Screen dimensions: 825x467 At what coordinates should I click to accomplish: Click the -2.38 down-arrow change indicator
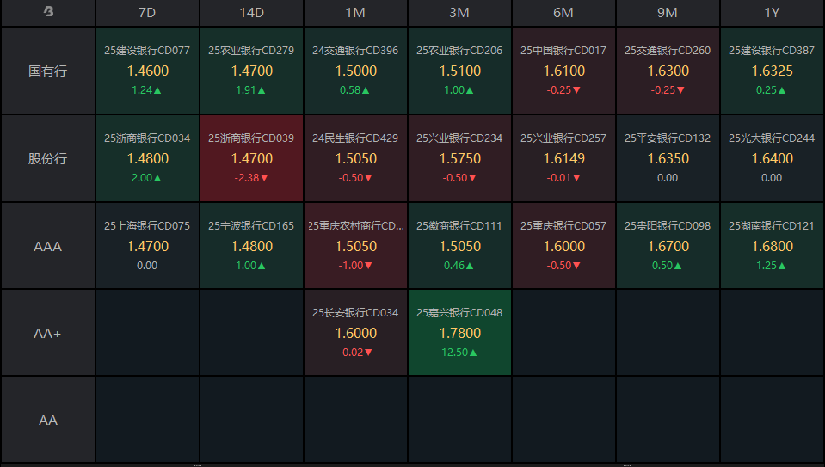point(251,178)
